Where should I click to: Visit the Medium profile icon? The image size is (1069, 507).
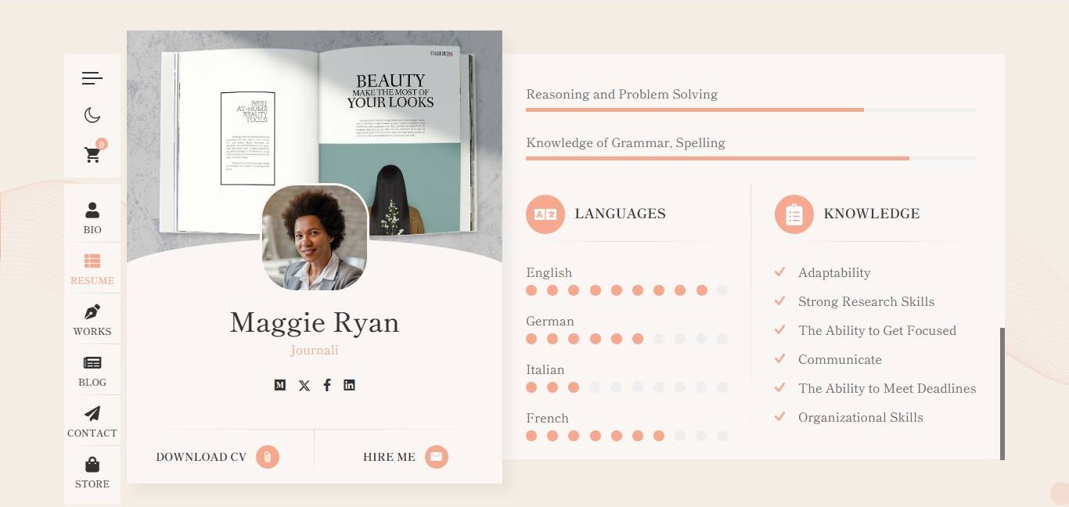[x=280, y=385]
